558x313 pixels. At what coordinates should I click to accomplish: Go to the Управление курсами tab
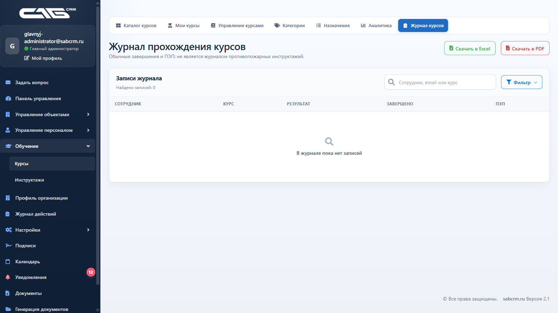(x=237, y=25)
